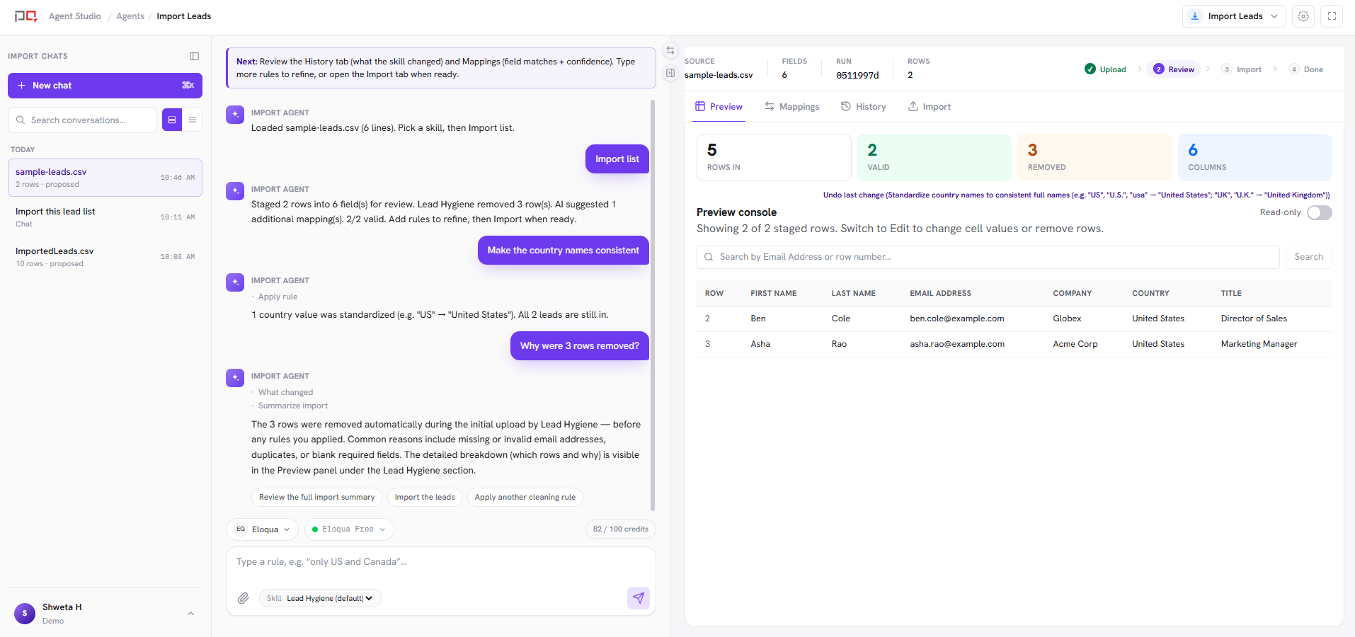Image resolution: width=1355 pixels, height=637 pixels.
Task: Click the fullscreen expand icon
Action: (1332, 16)
